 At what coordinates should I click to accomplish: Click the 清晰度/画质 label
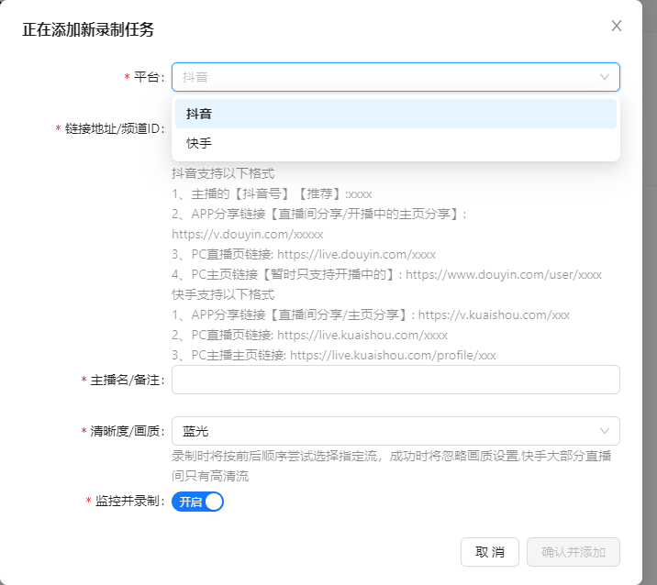[127, 431]
